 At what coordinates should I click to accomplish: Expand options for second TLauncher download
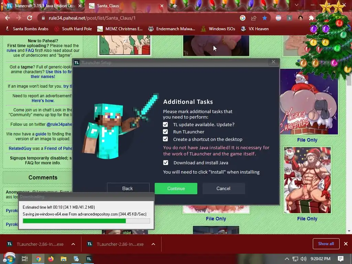point(153,244)
